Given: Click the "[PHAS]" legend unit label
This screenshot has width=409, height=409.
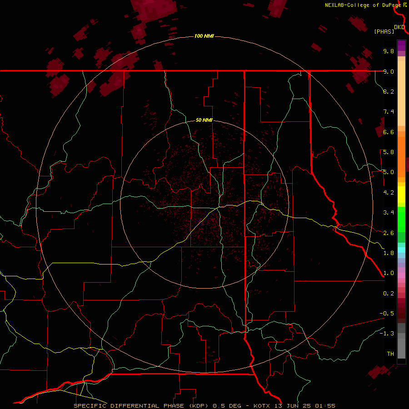Looking at the screenshot, I should click(384, 32).
